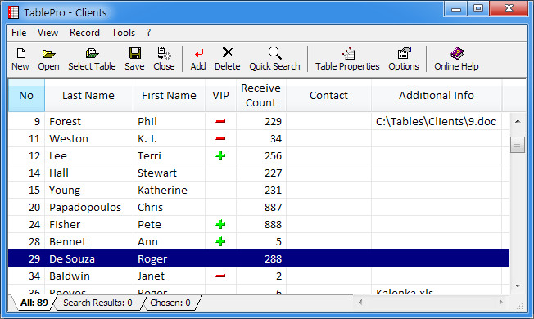The image size is (534, 319).
Task: Open the Record menu
Action: pos(84,33)
